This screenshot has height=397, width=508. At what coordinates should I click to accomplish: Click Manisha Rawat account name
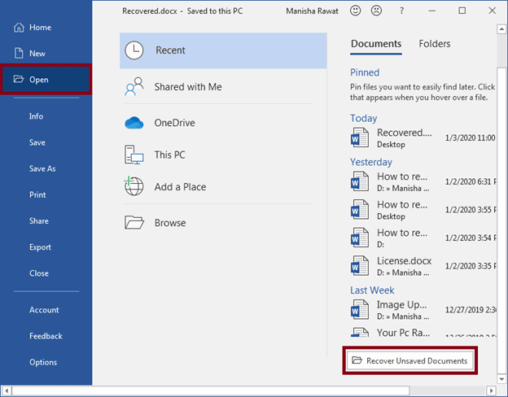coord(312,11)
